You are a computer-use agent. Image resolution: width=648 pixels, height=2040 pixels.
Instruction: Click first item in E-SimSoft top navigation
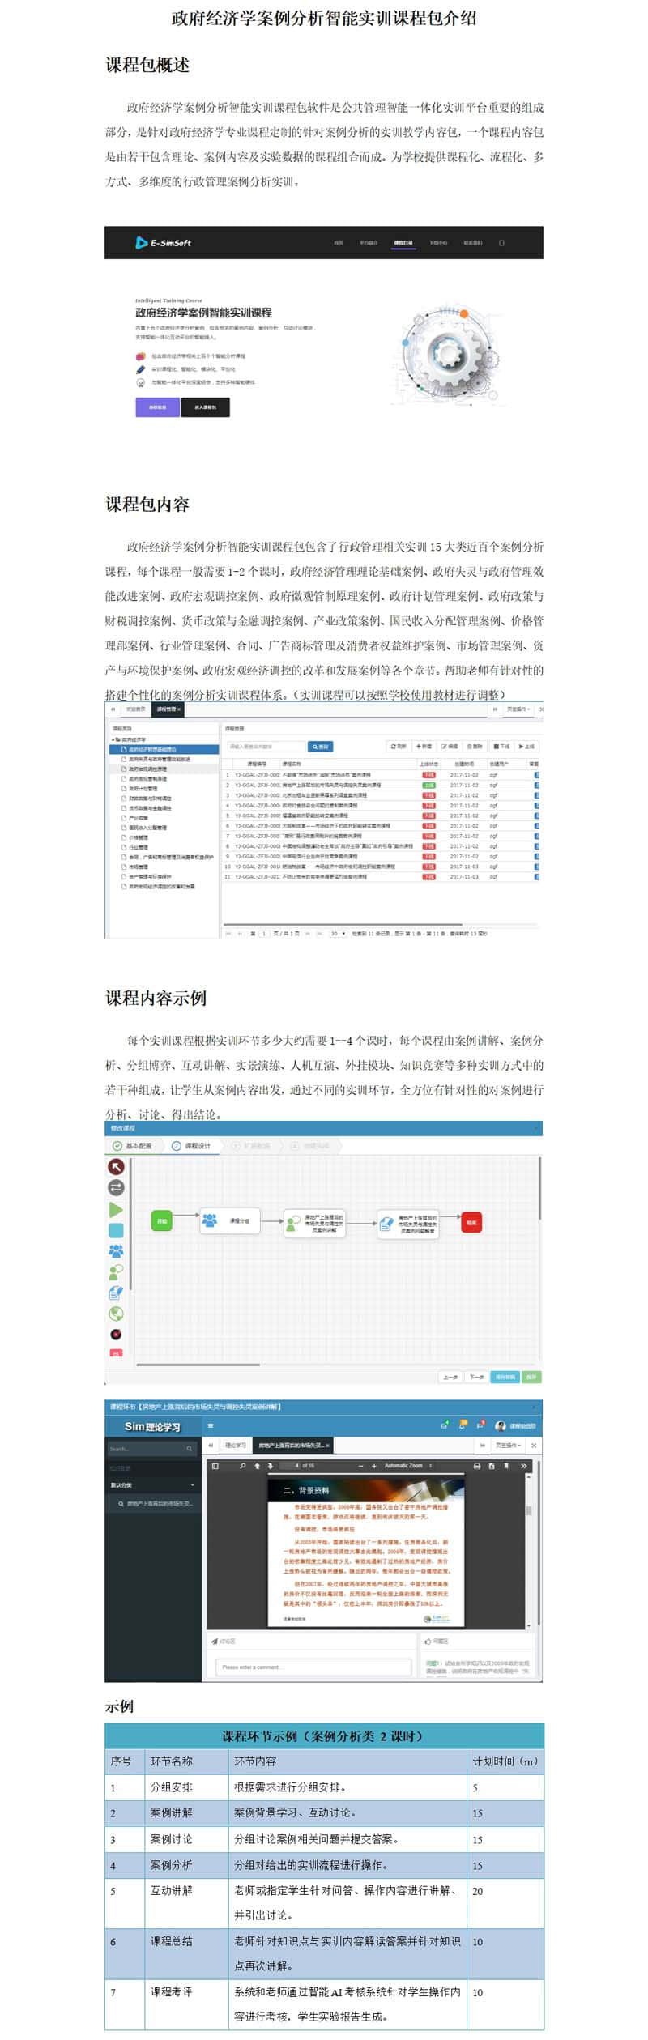[x=339, y=242]
